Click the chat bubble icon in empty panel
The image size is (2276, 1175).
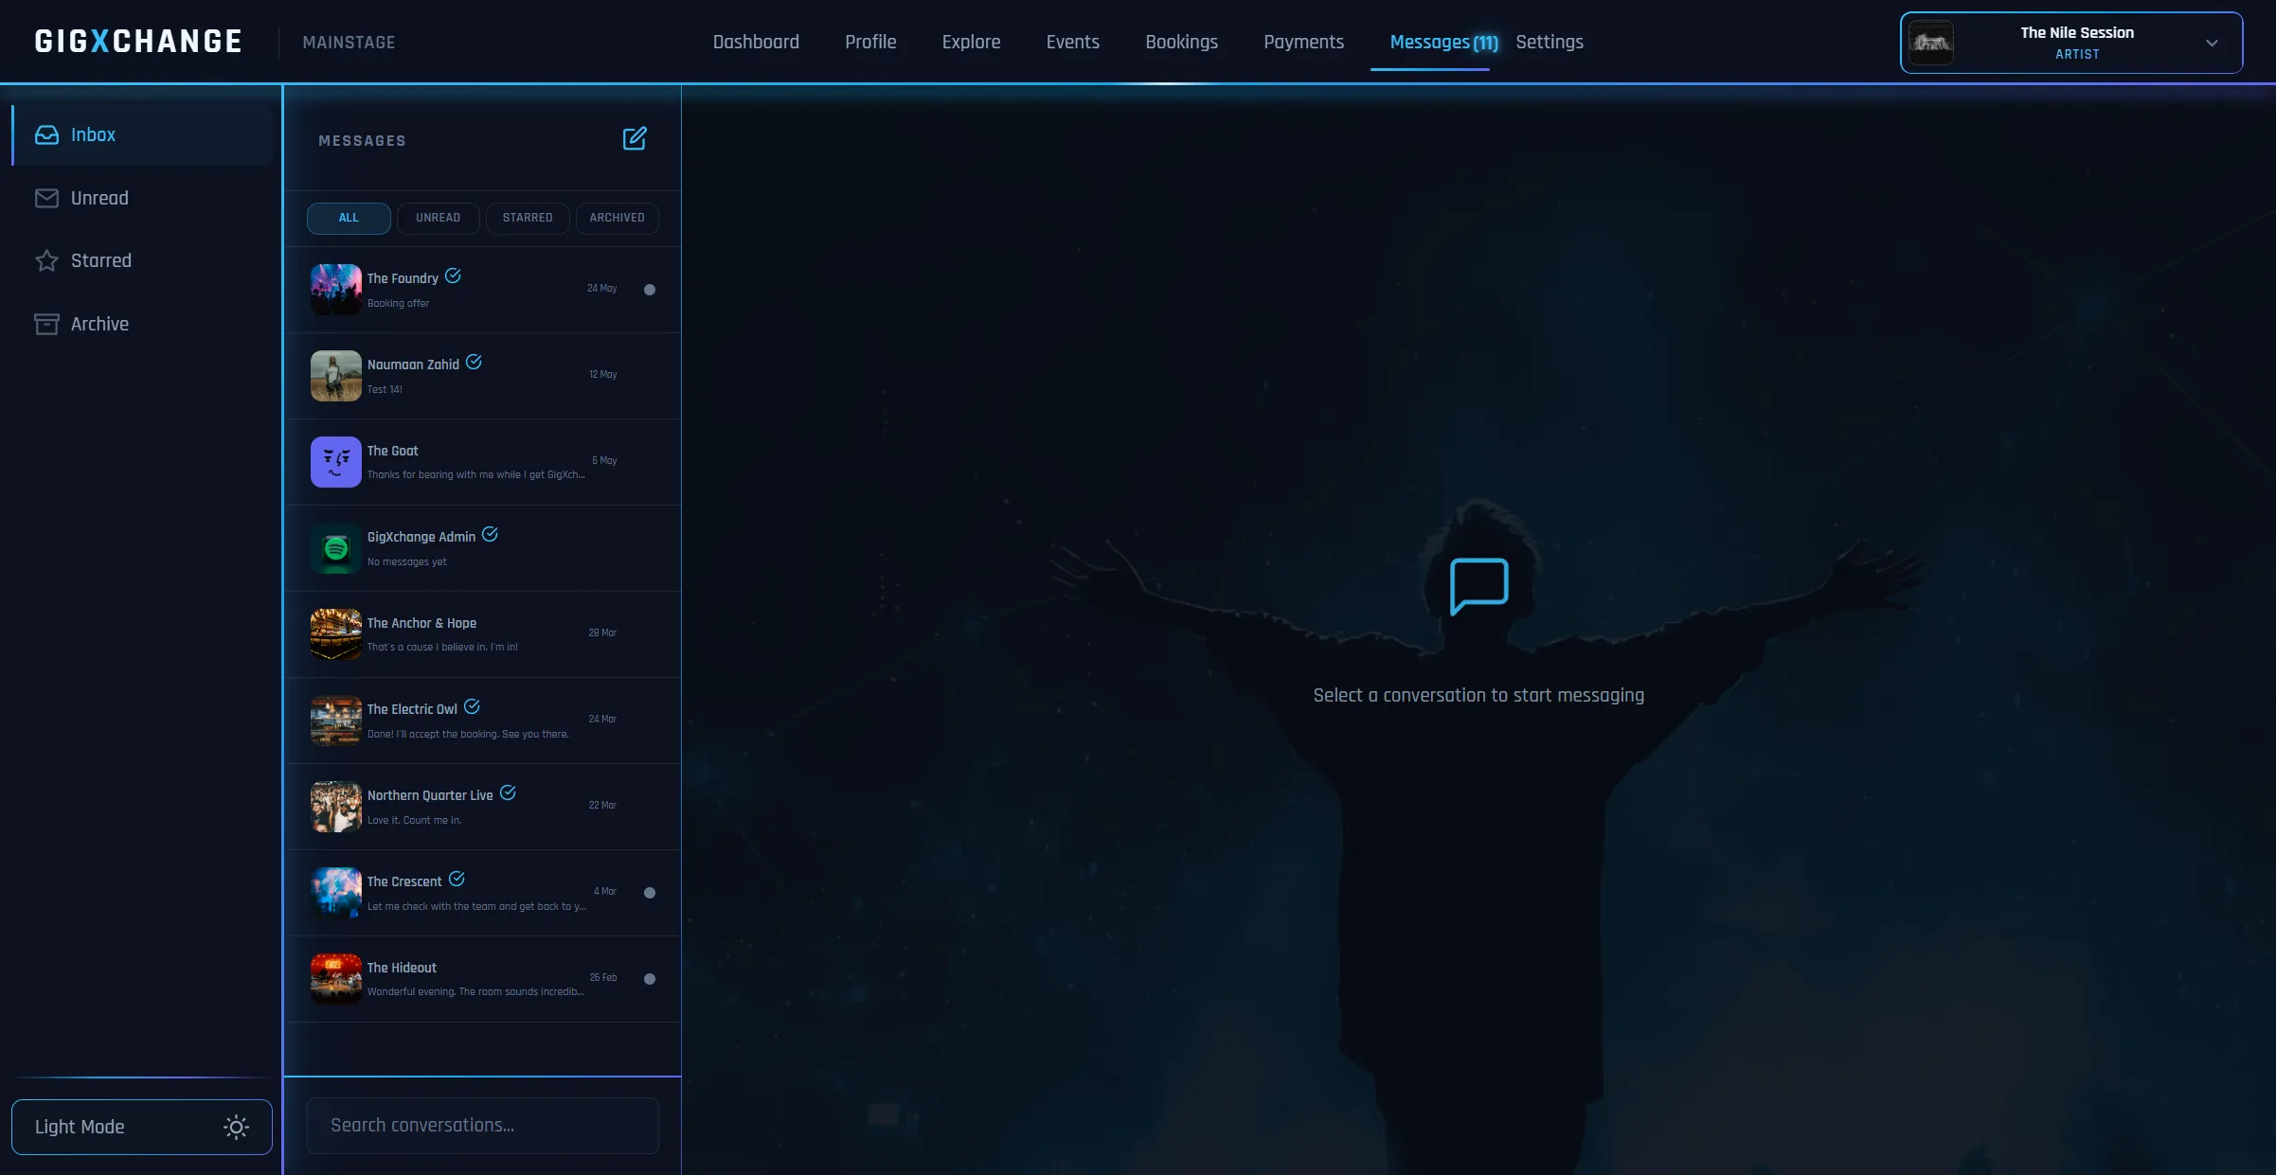click(x=1479, y=587)
